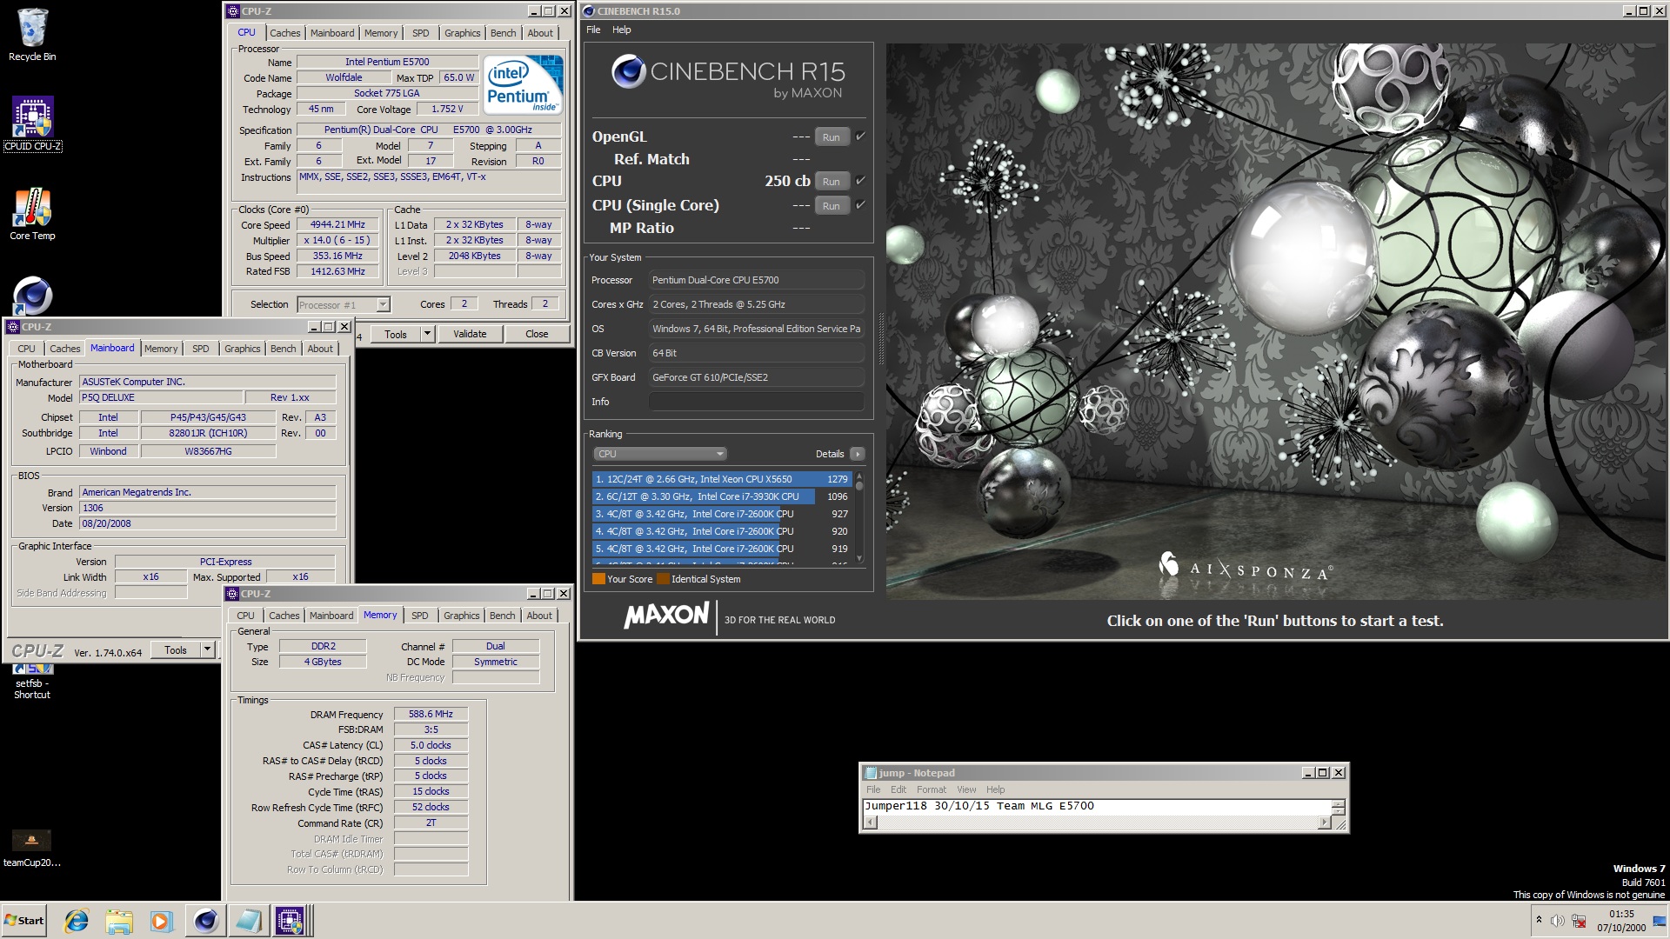Select the Cinebench sphere desktop icon
Image resolution: width=1670 pixels, height=939 pixels.
[x=32, y=296]
